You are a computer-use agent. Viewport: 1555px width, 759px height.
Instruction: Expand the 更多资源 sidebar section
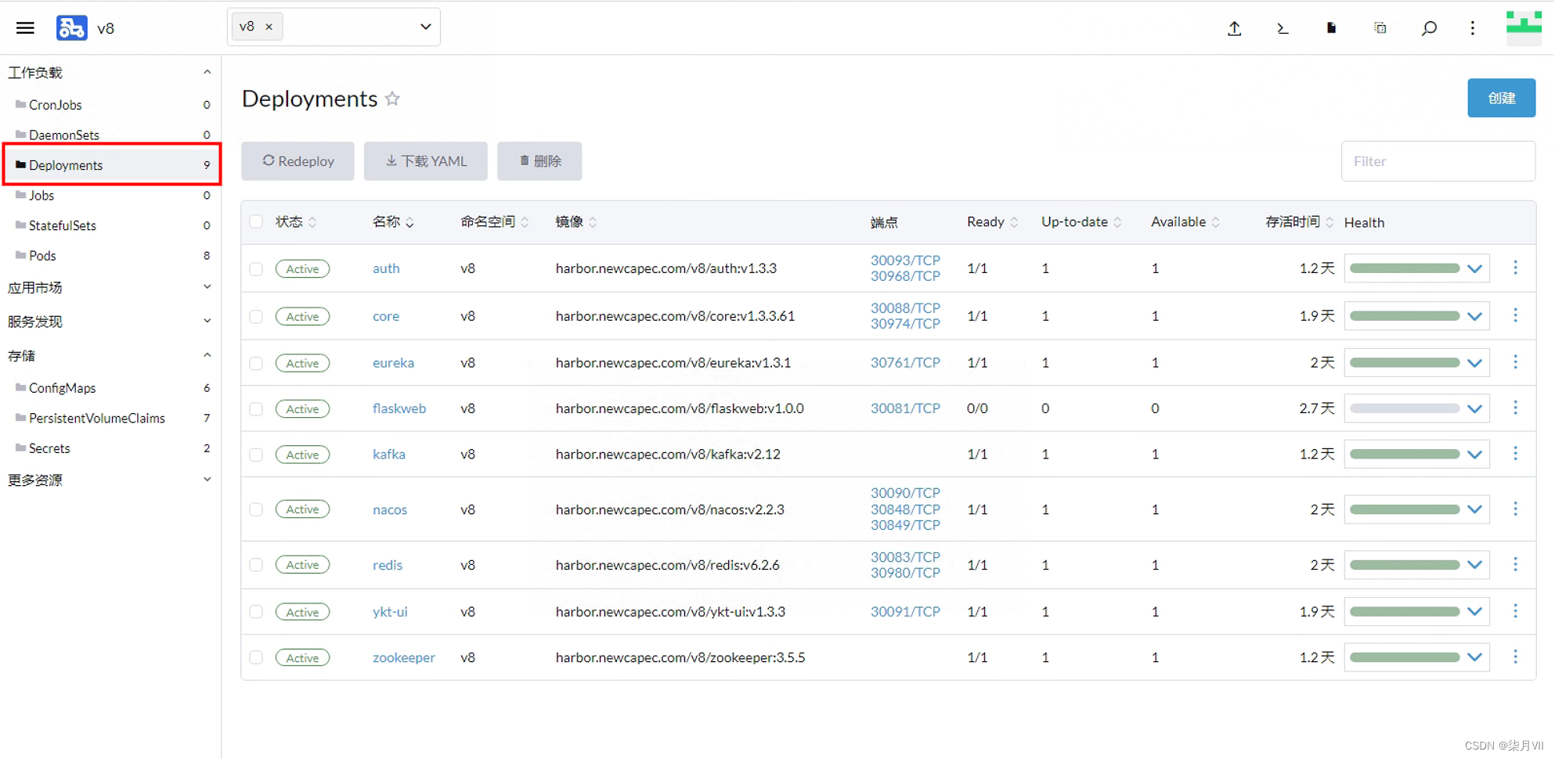[207, 480]
